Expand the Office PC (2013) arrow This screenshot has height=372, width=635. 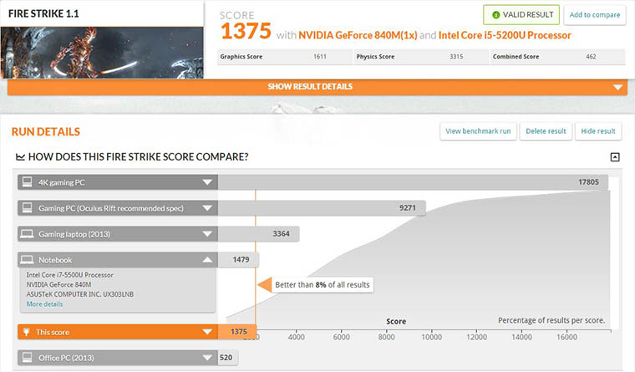coord(207,358)
